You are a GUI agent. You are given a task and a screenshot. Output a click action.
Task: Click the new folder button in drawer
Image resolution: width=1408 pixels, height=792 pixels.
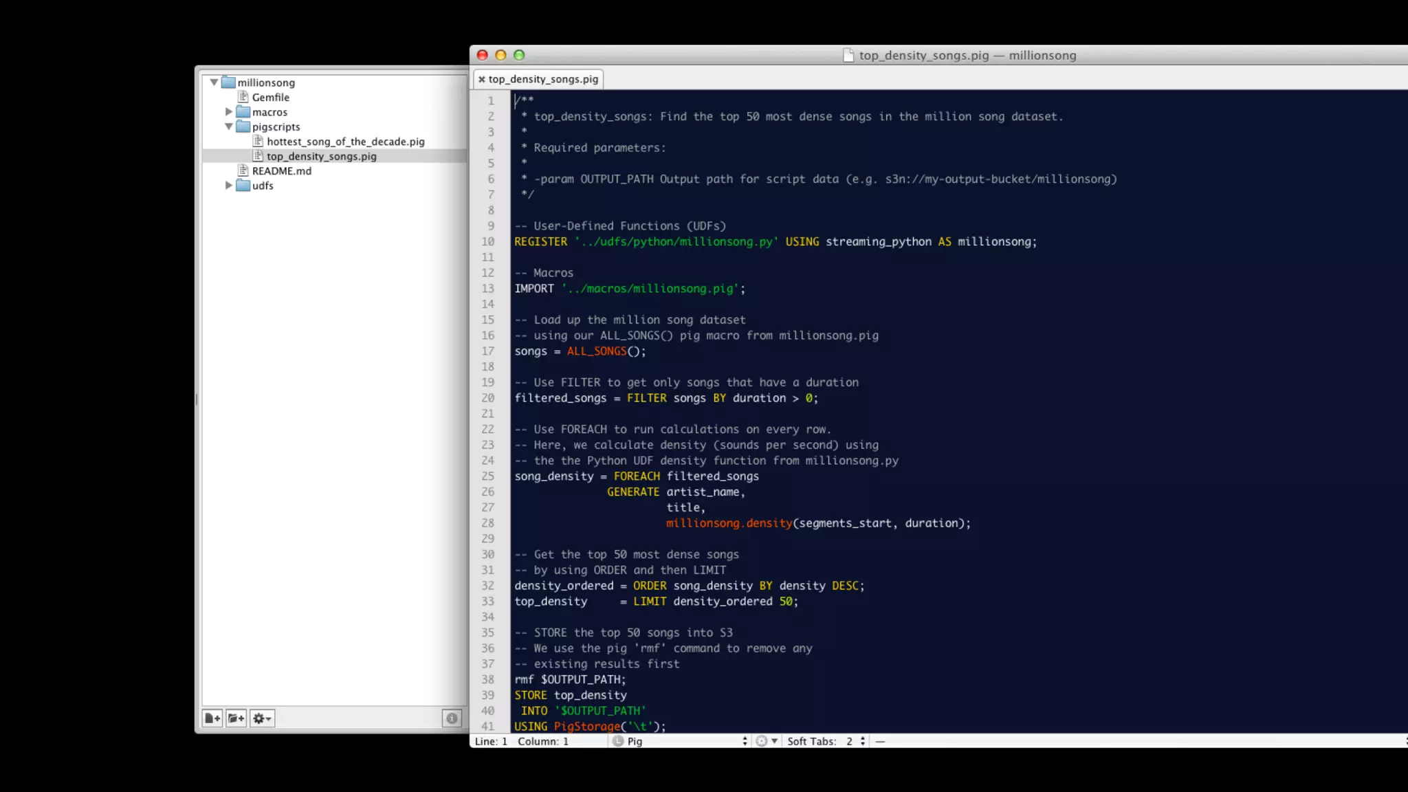[x=236, y=718]
